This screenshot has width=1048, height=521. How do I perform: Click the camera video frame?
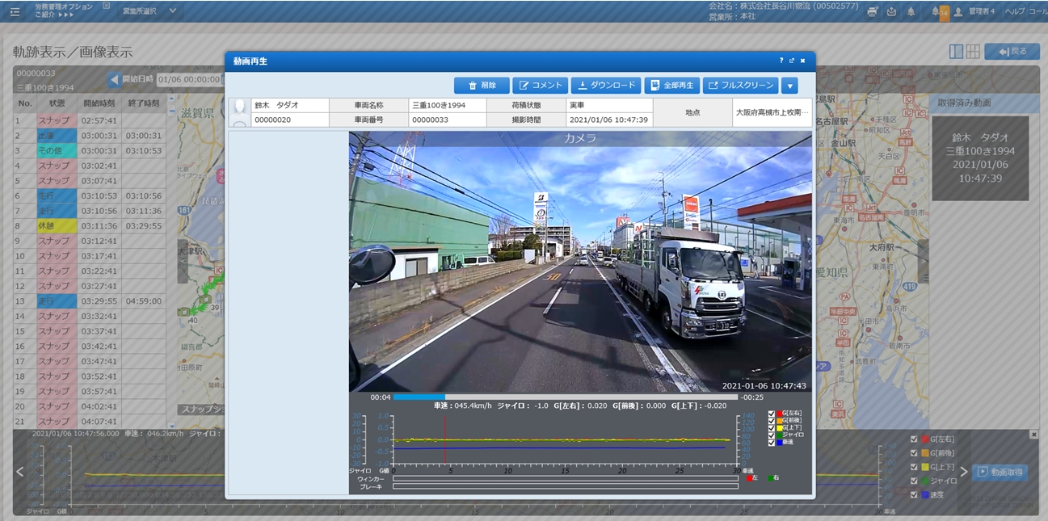click(580, 262)
